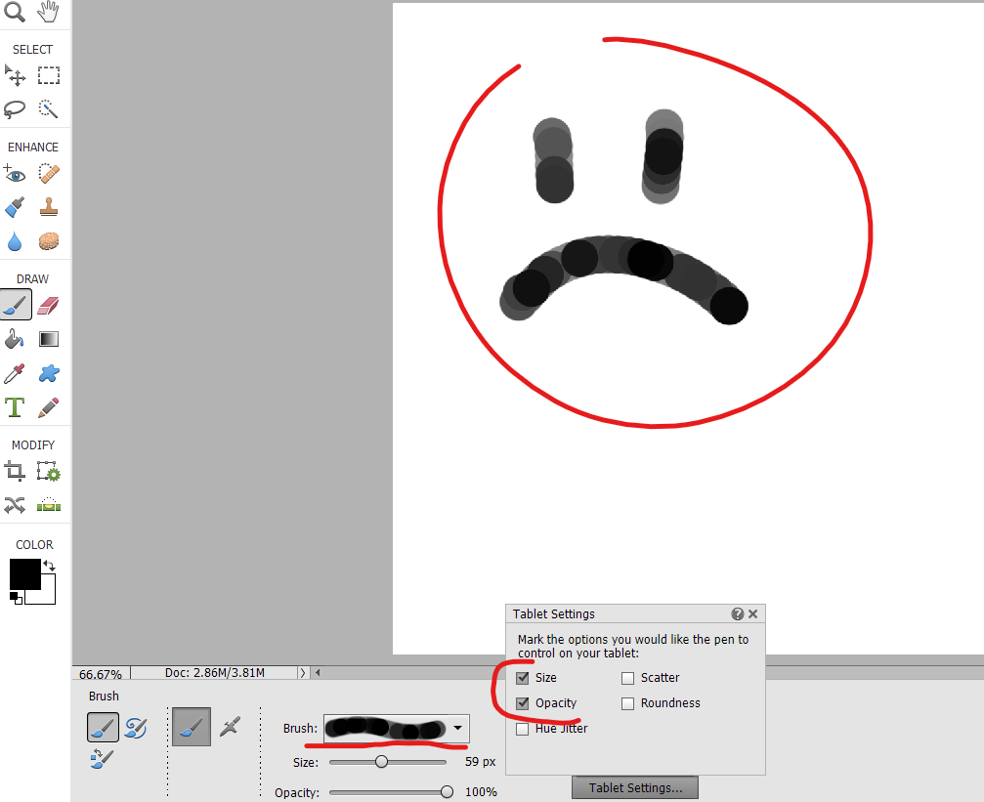Screen dimensions: 984x802
Task: Select the Eraser tool
Action: tap(47, 304)
